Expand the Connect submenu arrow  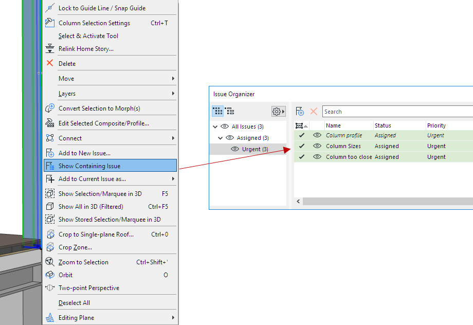point(173,138)
